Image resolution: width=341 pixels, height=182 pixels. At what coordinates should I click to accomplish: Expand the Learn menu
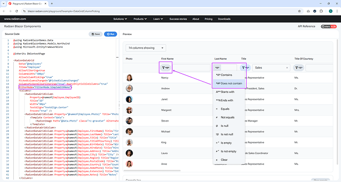pyautogui.click(x=158, y=19)
